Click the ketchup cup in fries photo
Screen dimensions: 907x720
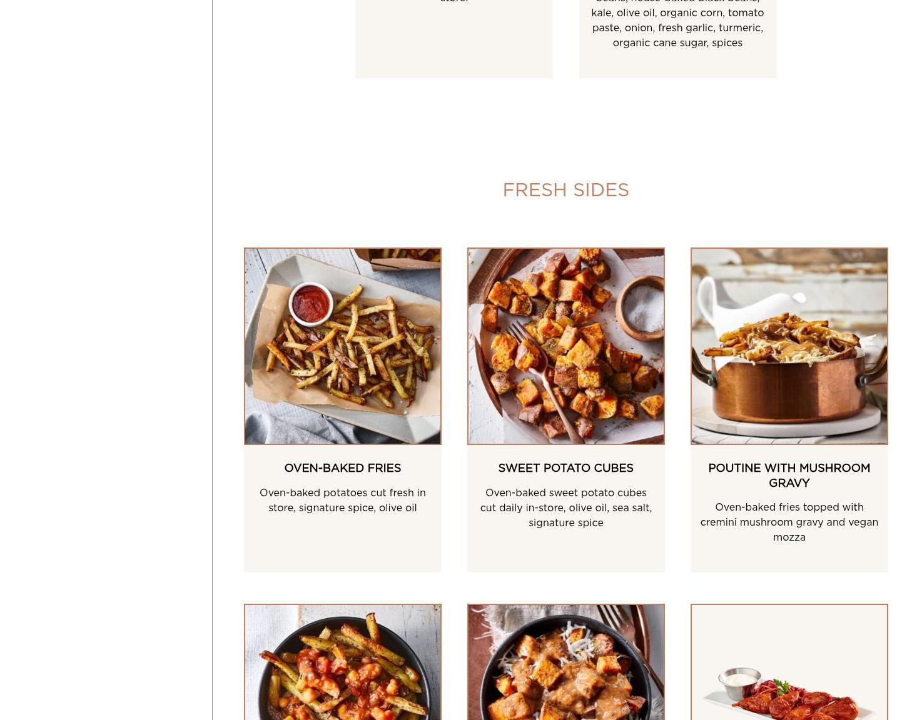[311, 302]
